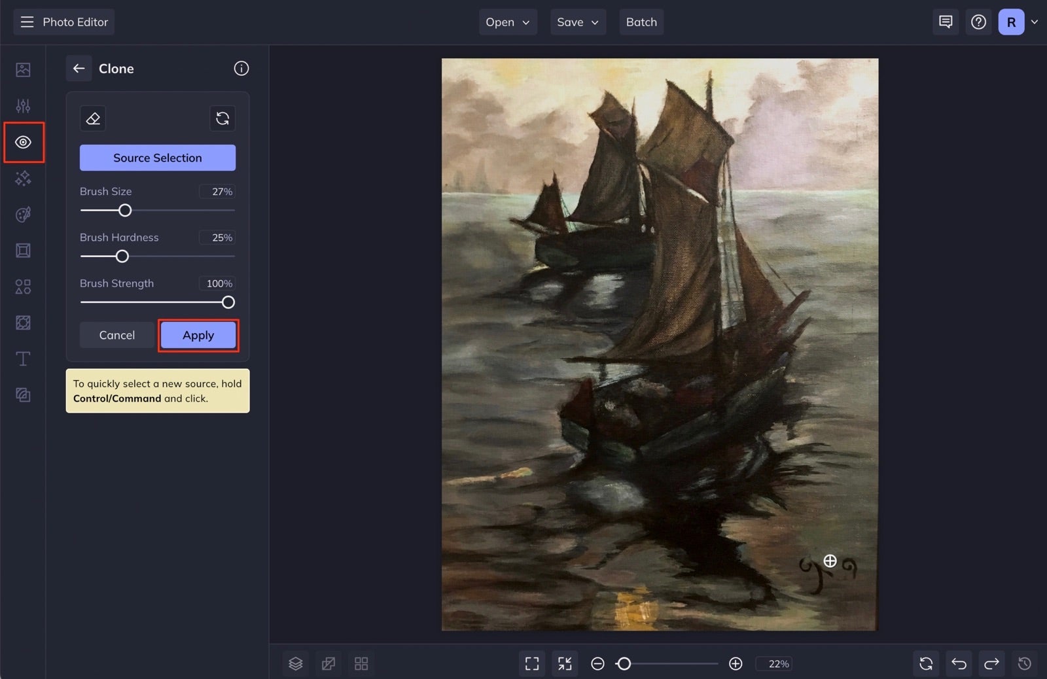
Task: Open the Layers panel at bottom left
Action: tap(295, 663)
